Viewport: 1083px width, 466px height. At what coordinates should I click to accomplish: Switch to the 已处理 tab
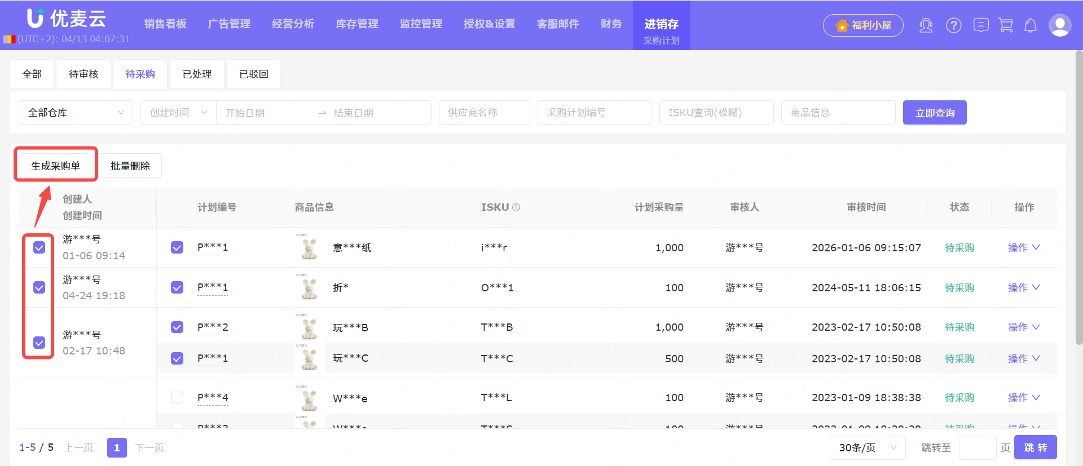[197, 74]
